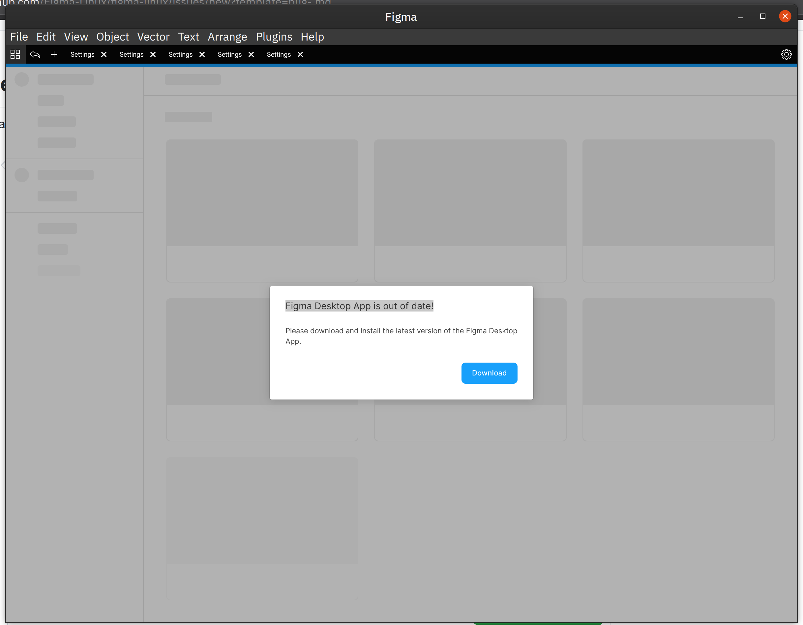Screen dimensions: 803x625
Task: Open a new tab with the plus icon
Action: [54, 54]
